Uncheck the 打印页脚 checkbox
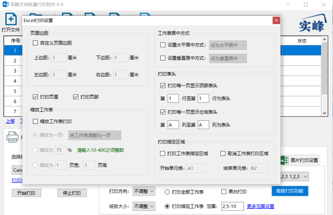The width and height of the screenshot is (333, 215). click(76, 97)
